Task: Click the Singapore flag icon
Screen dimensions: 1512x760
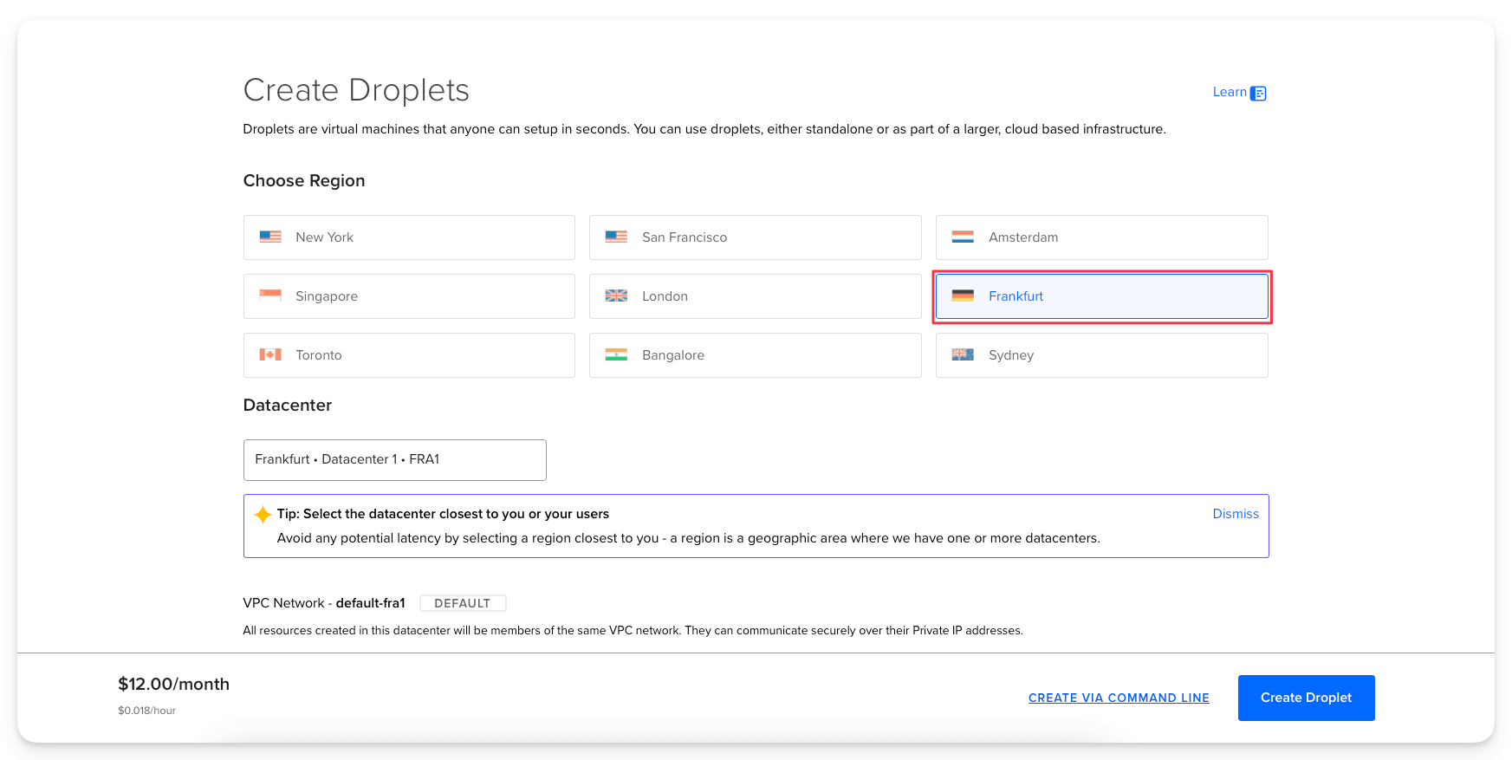Action: coord(270,296)
